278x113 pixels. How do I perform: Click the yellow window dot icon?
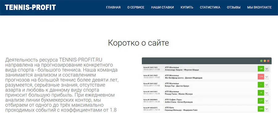point(265,61)
